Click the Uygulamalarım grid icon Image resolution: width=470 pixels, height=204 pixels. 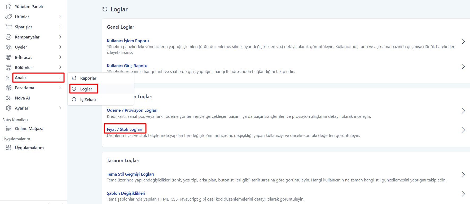(8, 148)
